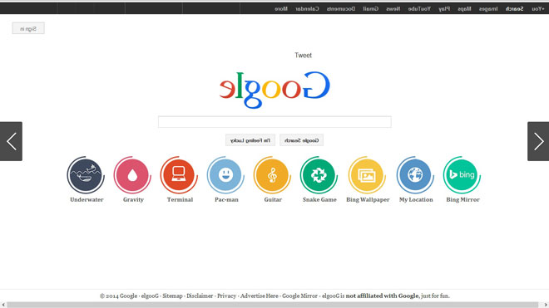Go to next slide with right arrow
549x308 pixels.
(538, 141)
